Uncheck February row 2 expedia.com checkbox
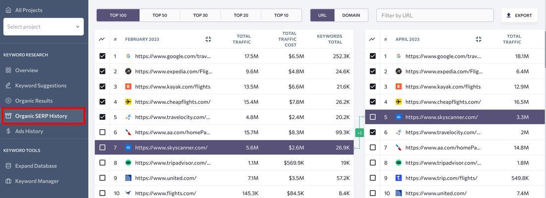Screen dimensions: 546x198 click(102, 71)
